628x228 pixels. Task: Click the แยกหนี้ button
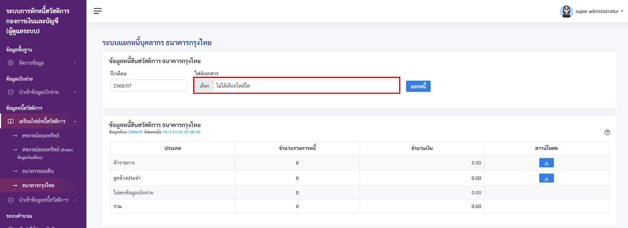(x=418, y=86)
